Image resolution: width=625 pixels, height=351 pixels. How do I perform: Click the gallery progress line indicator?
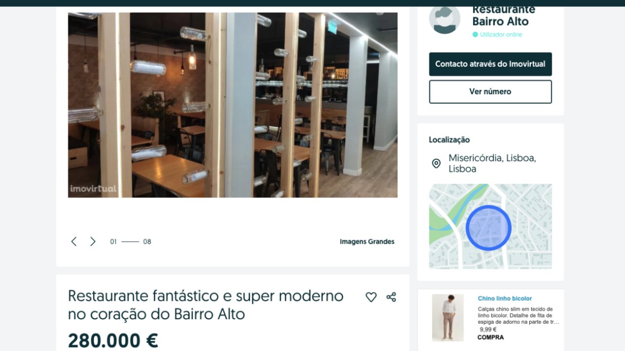click(x=130, y=241)
